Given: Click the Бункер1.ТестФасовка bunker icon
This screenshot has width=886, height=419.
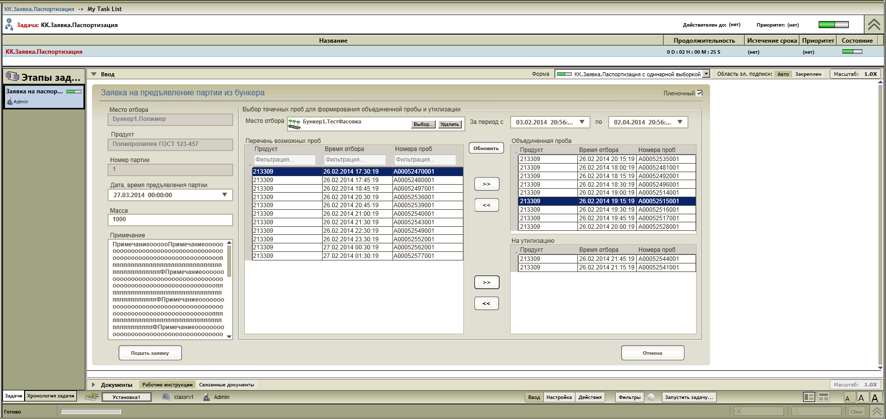Looking at the screenshot, I should click(x=294, y=123).
